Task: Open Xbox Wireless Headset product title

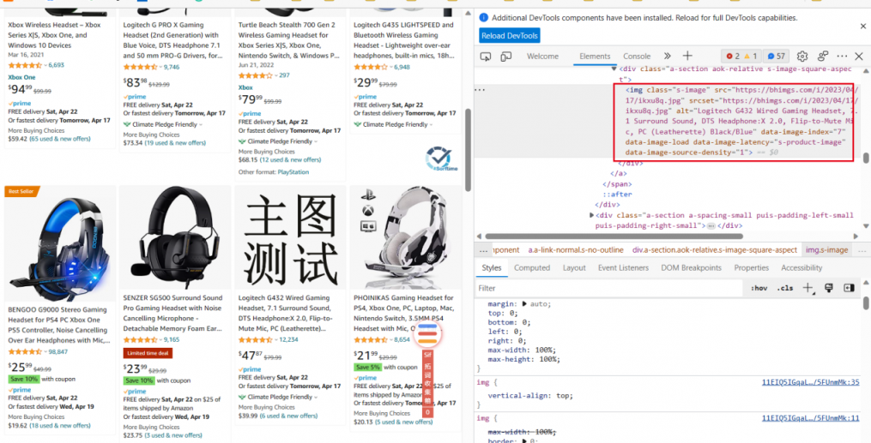Action: tap(54, 35)
